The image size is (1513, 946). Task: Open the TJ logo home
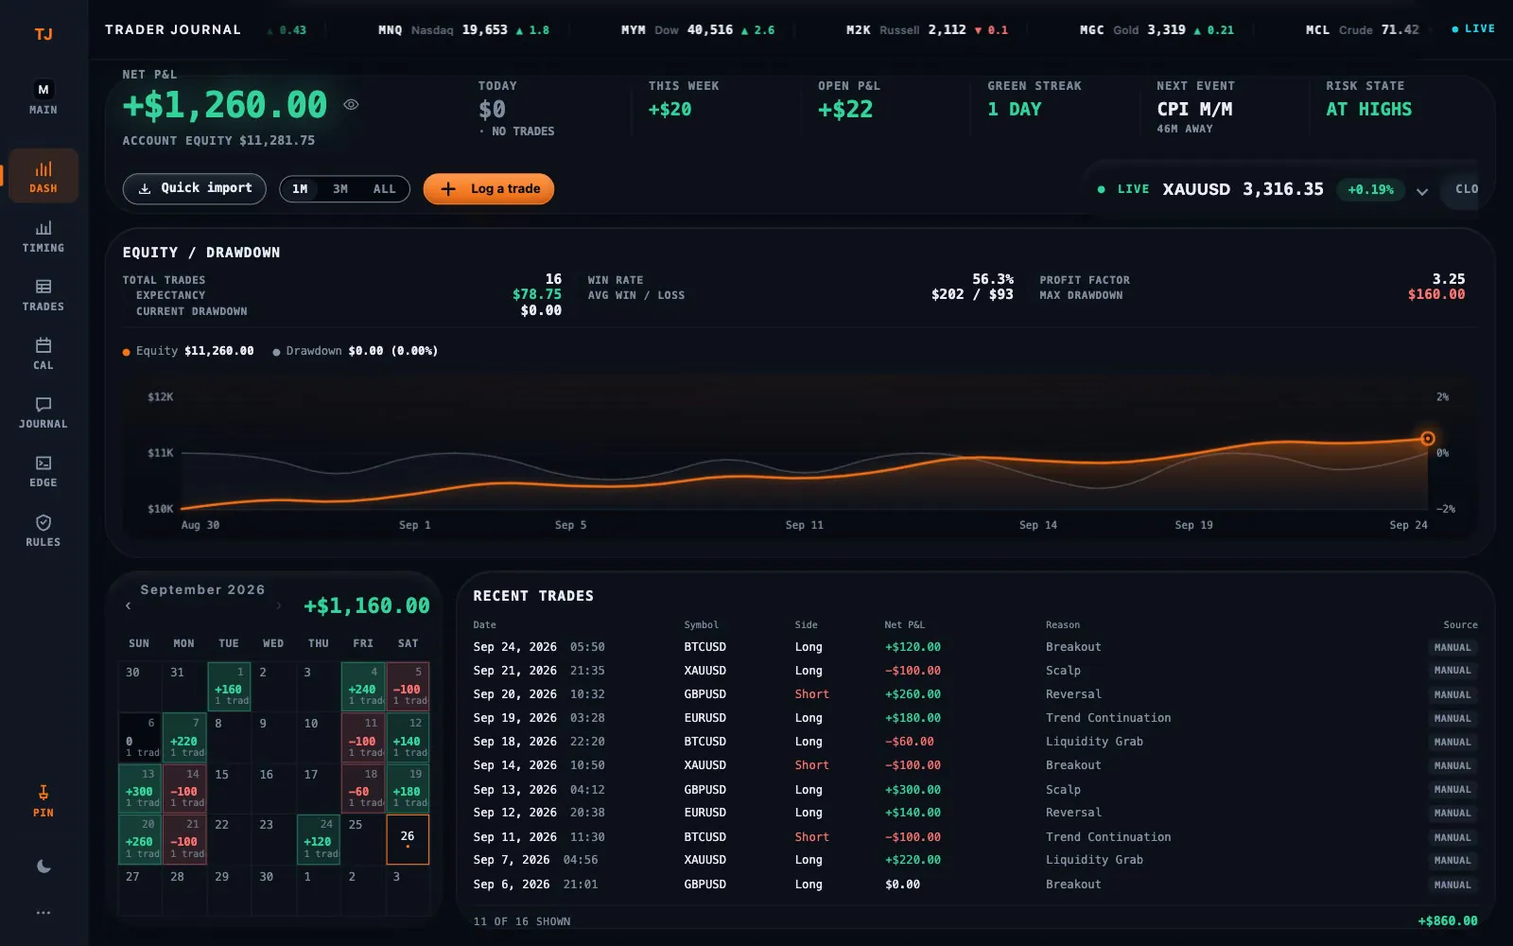pos(43,34)
